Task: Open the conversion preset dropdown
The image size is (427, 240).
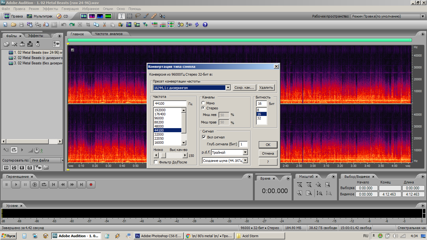Action: click(228, 88)
